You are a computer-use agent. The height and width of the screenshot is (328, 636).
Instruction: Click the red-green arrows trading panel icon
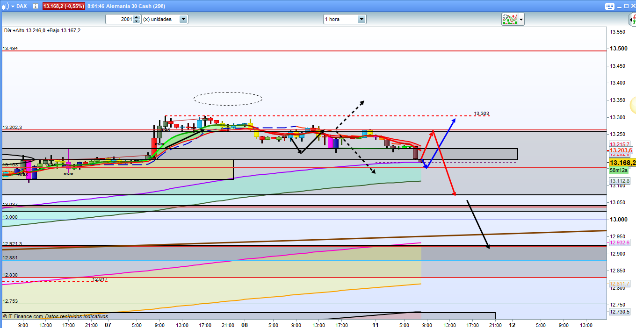pos(632,20)
